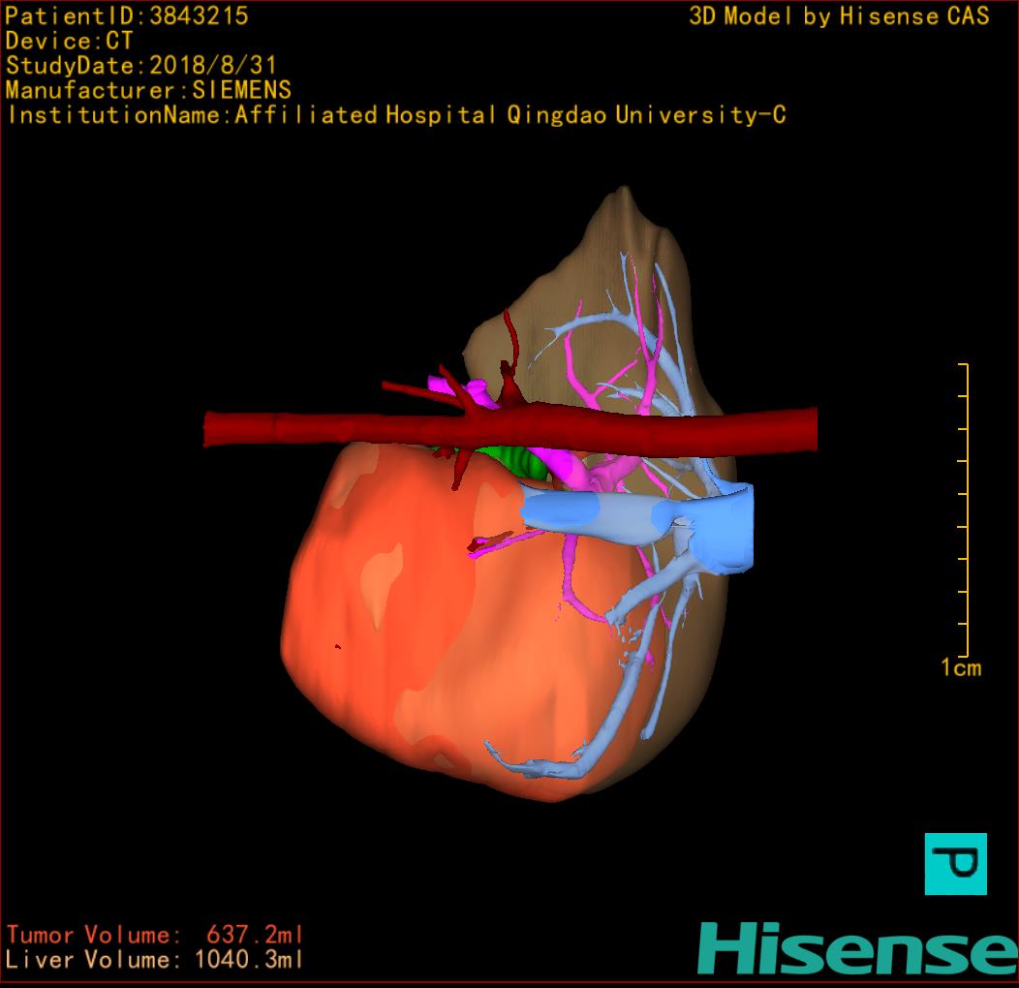Click the yellow scale ruler
Viewport: 1019px width, 988px height.
click(965, 510)
